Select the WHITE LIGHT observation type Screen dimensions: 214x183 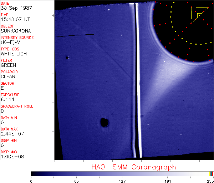pyautogui.click(x=15, y=54)
